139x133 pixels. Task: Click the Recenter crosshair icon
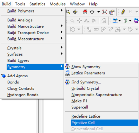[92, 12]
